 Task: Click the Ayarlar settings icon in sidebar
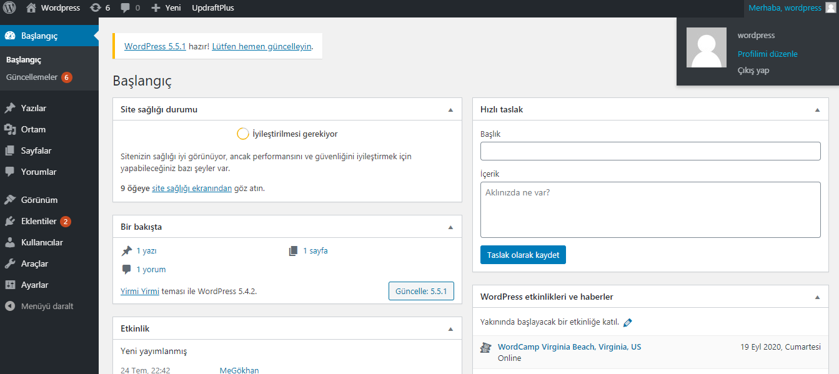10,285
